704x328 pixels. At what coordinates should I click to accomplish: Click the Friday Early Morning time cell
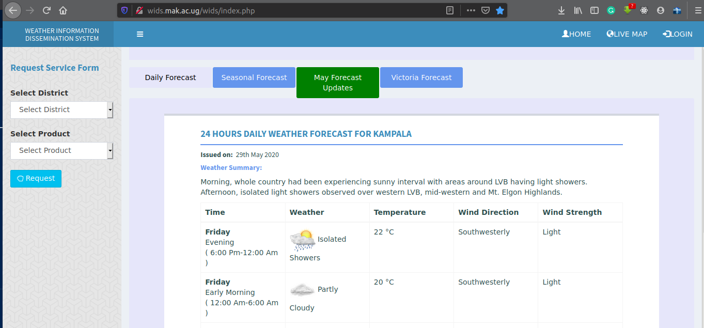(x=242, y=298)
